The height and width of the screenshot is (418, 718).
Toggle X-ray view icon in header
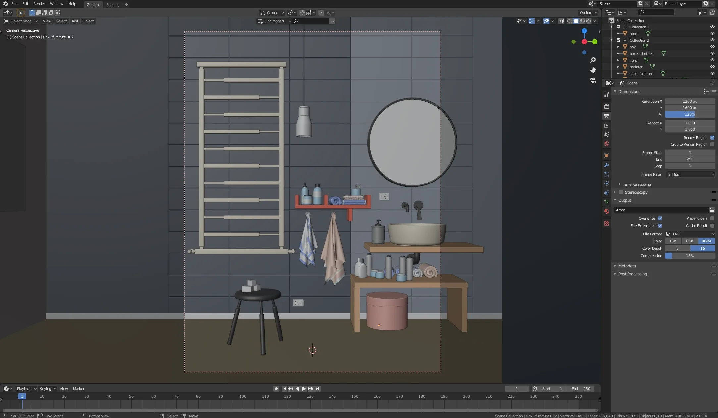561,21
